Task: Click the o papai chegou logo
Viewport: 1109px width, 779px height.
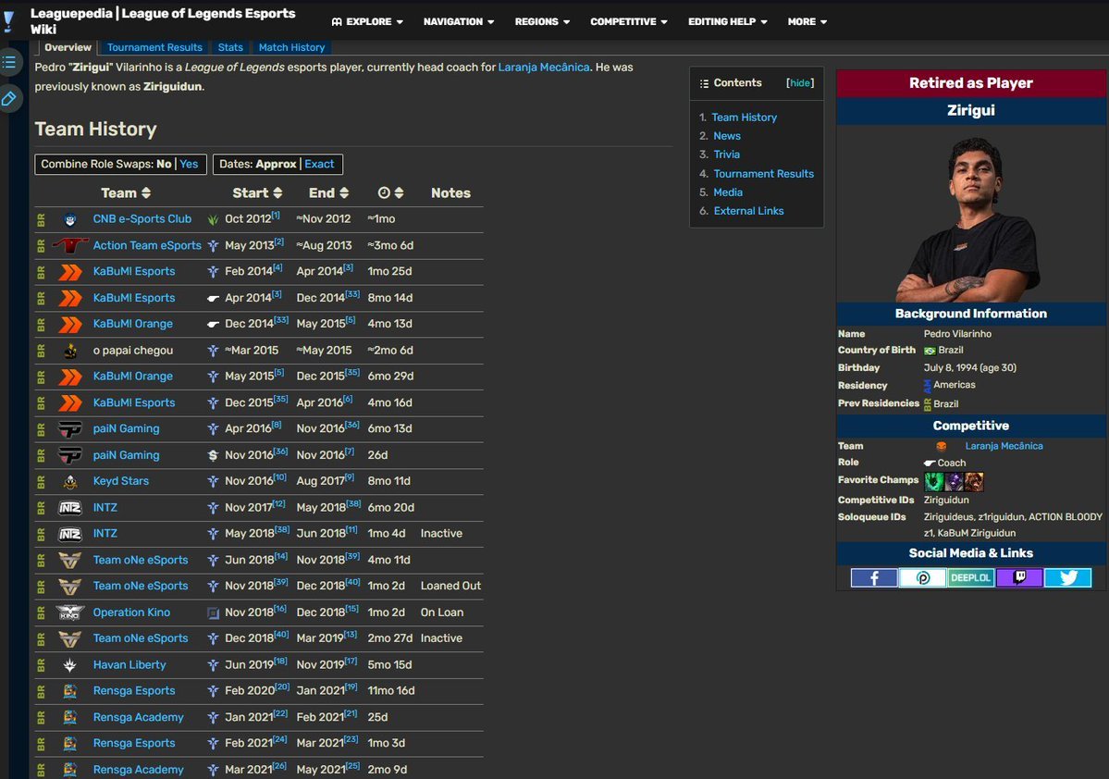Action: pos(70,351)
